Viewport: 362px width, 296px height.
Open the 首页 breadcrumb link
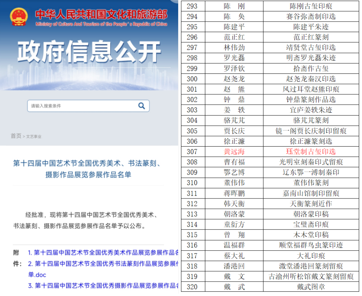pos(16,136)
